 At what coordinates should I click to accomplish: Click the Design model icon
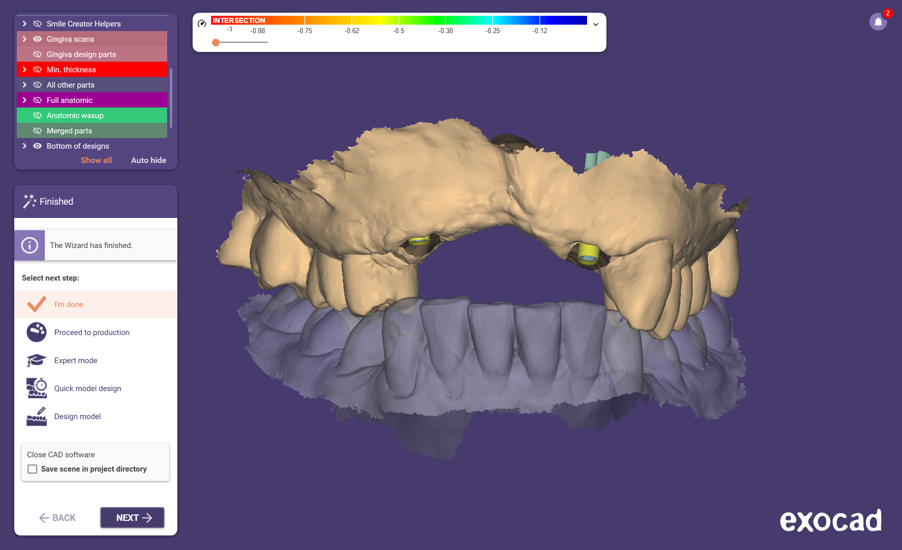[37, 417]
